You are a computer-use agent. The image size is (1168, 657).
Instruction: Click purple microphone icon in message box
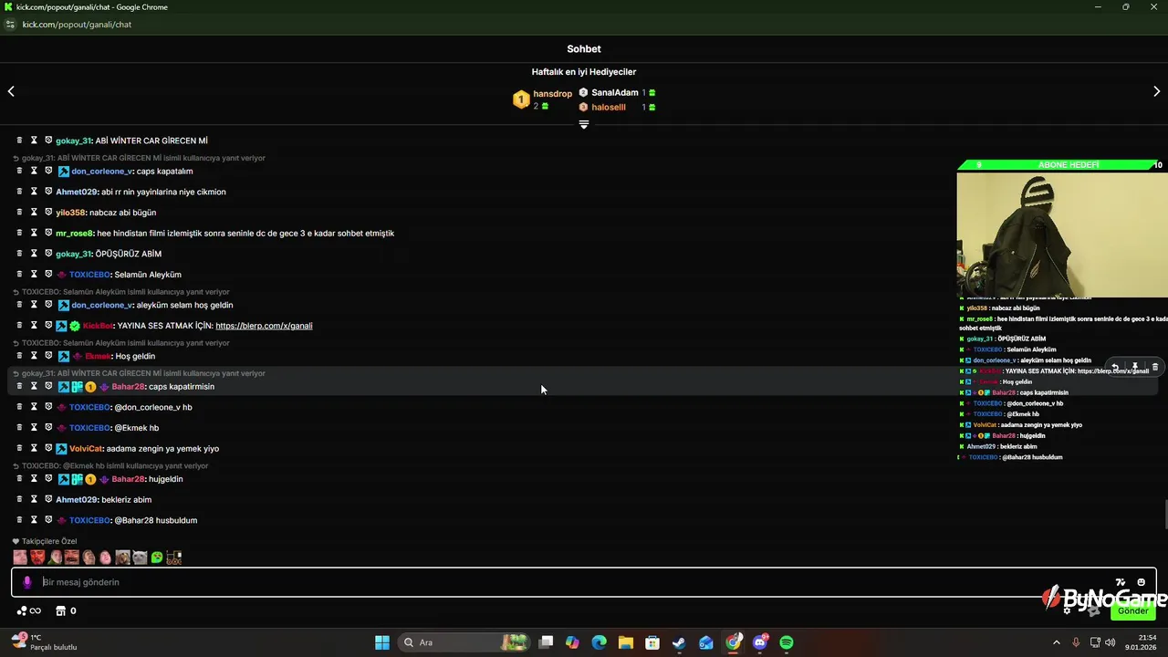click(x=27, y=582)
